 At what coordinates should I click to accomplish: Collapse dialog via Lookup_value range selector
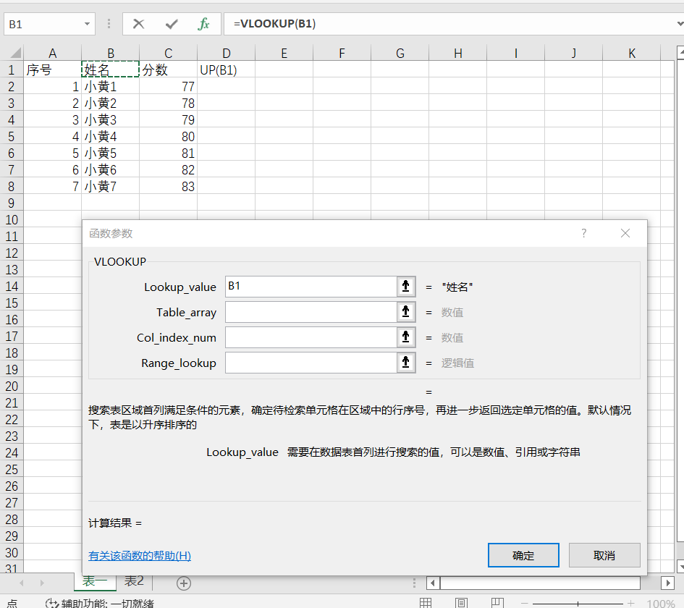coord(405,287)
